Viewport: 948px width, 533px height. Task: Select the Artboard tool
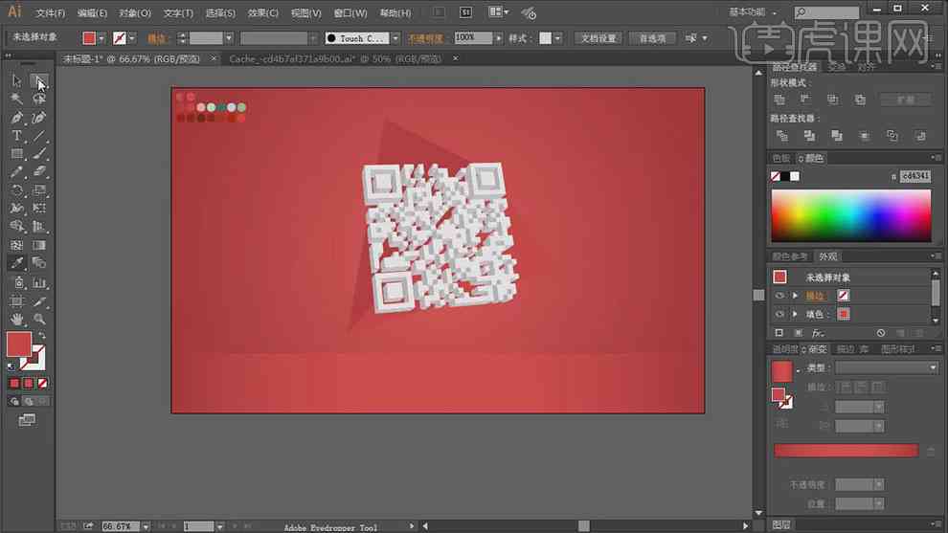pyautogui.click(x=16, y=300)
